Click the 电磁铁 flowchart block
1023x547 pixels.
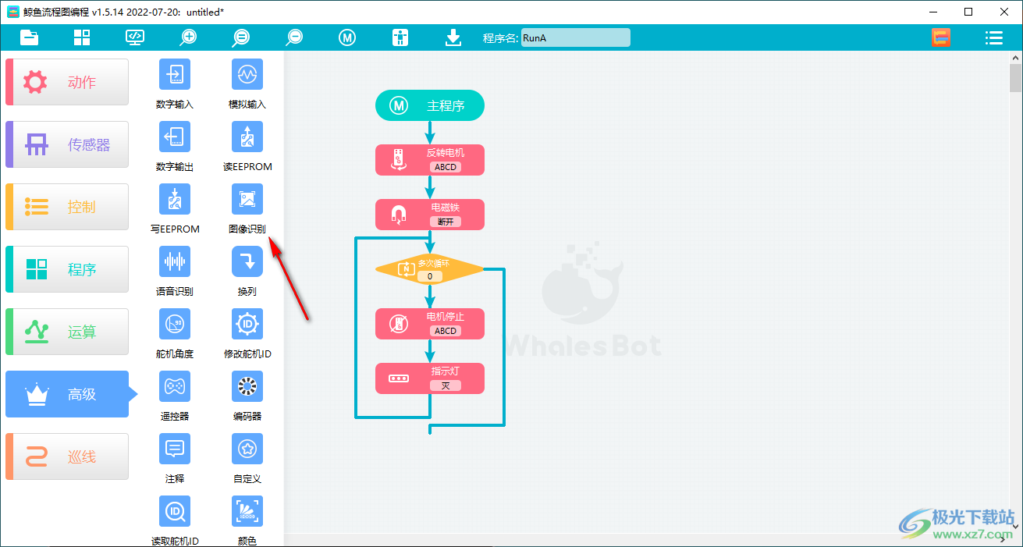pos(429,215)
